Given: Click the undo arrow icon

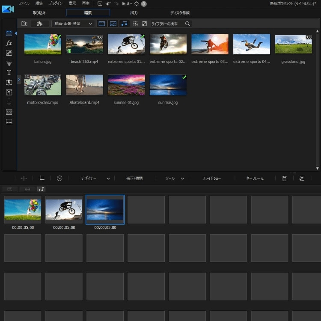Looking at the screenshot, I should 109,3.
